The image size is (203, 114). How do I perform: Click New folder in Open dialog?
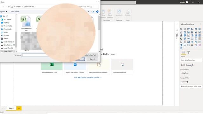coord(15,12)
